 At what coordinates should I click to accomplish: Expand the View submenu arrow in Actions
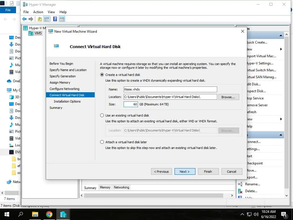coord(281,119)
